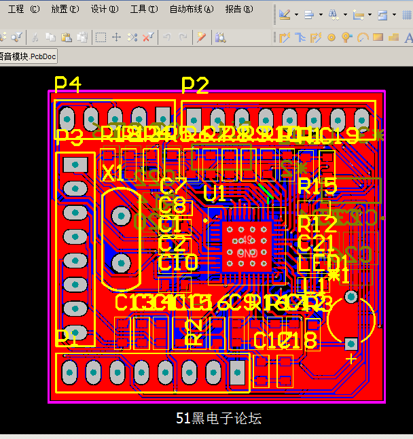Open the 报告 (R) reports menu

(239, 10)
